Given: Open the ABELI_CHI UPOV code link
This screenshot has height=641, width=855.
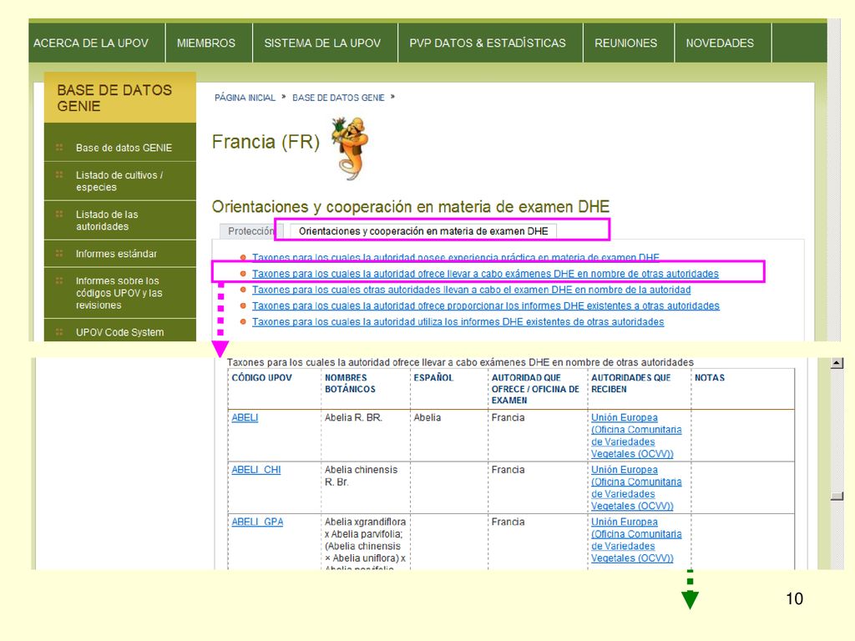Looking at the screenshot, I should click(x=256, y=470).
